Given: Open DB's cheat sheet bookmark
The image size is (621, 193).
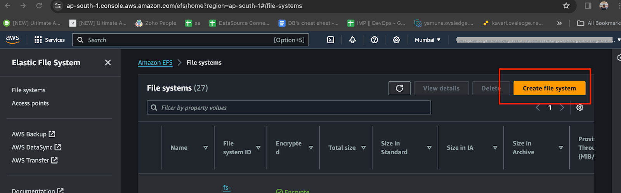Looking at the screenshot, I should (x=309, y=23).
